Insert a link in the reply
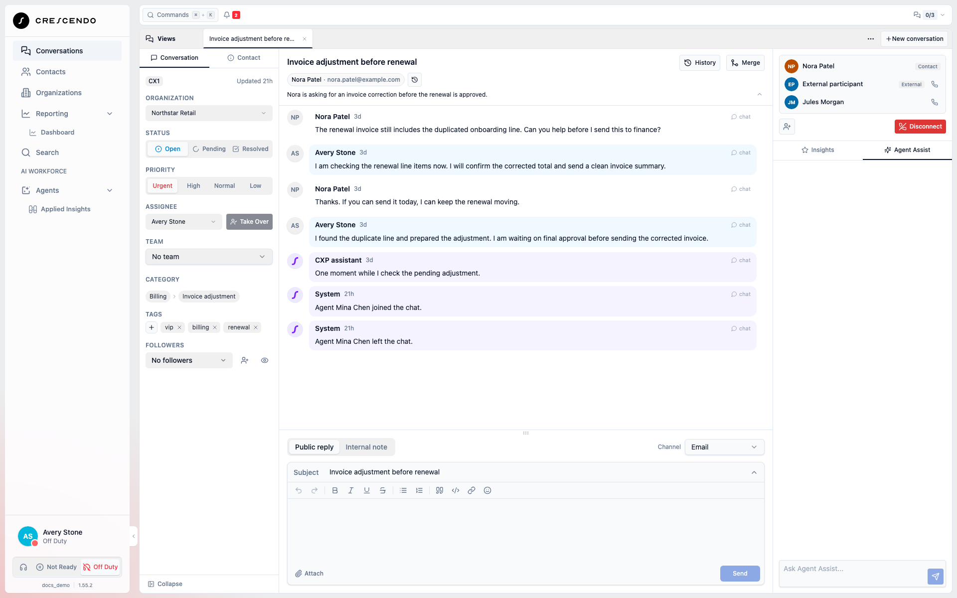This screenshot has height=598, width=957. (x=472, y=490)
